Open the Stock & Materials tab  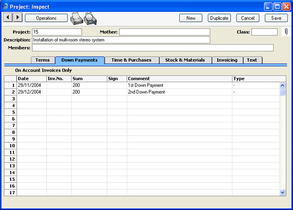click(185, 60)
